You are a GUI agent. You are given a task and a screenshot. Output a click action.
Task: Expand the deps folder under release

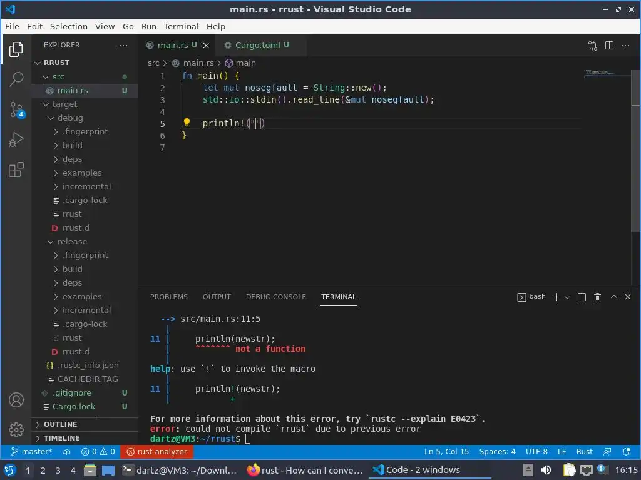tap(72, 283)
